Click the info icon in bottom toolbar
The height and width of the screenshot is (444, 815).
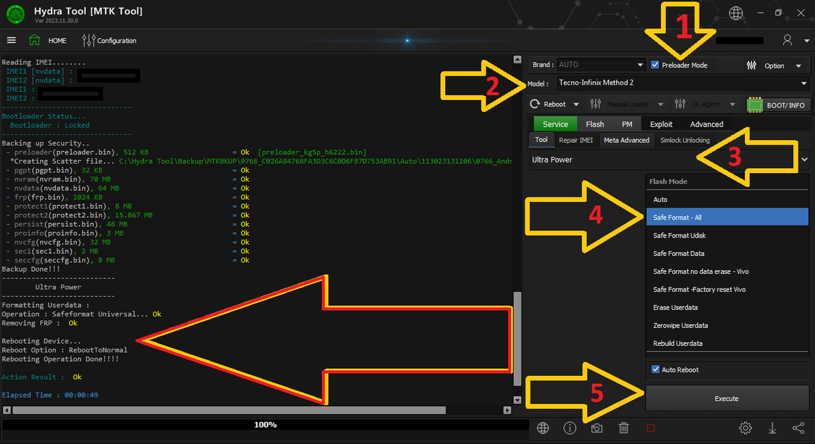pyautogui.click(x=570, y=428)
